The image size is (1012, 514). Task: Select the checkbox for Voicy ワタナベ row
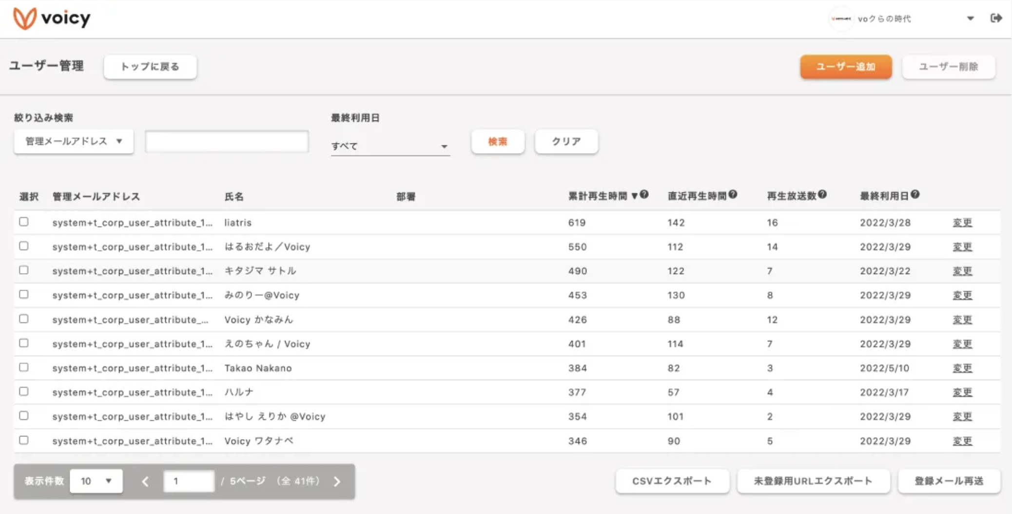(x=24, y=440)
